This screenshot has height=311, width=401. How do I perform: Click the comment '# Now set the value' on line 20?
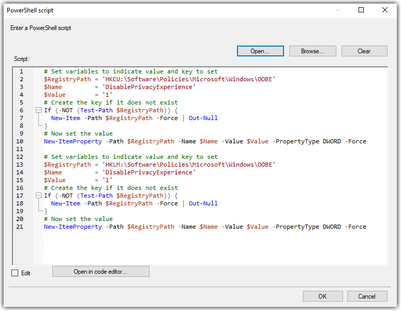(x=78, y=219)
